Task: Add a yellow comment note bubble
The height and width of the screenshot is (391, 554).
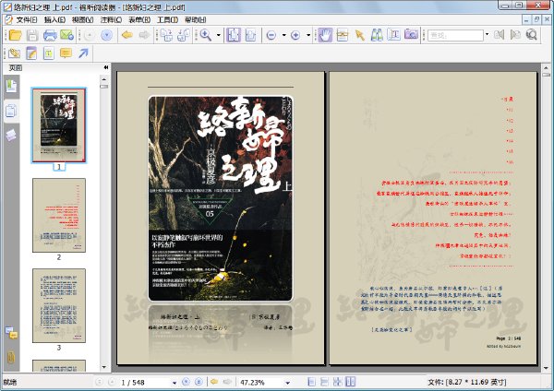Action: click(x=66, y=53)
